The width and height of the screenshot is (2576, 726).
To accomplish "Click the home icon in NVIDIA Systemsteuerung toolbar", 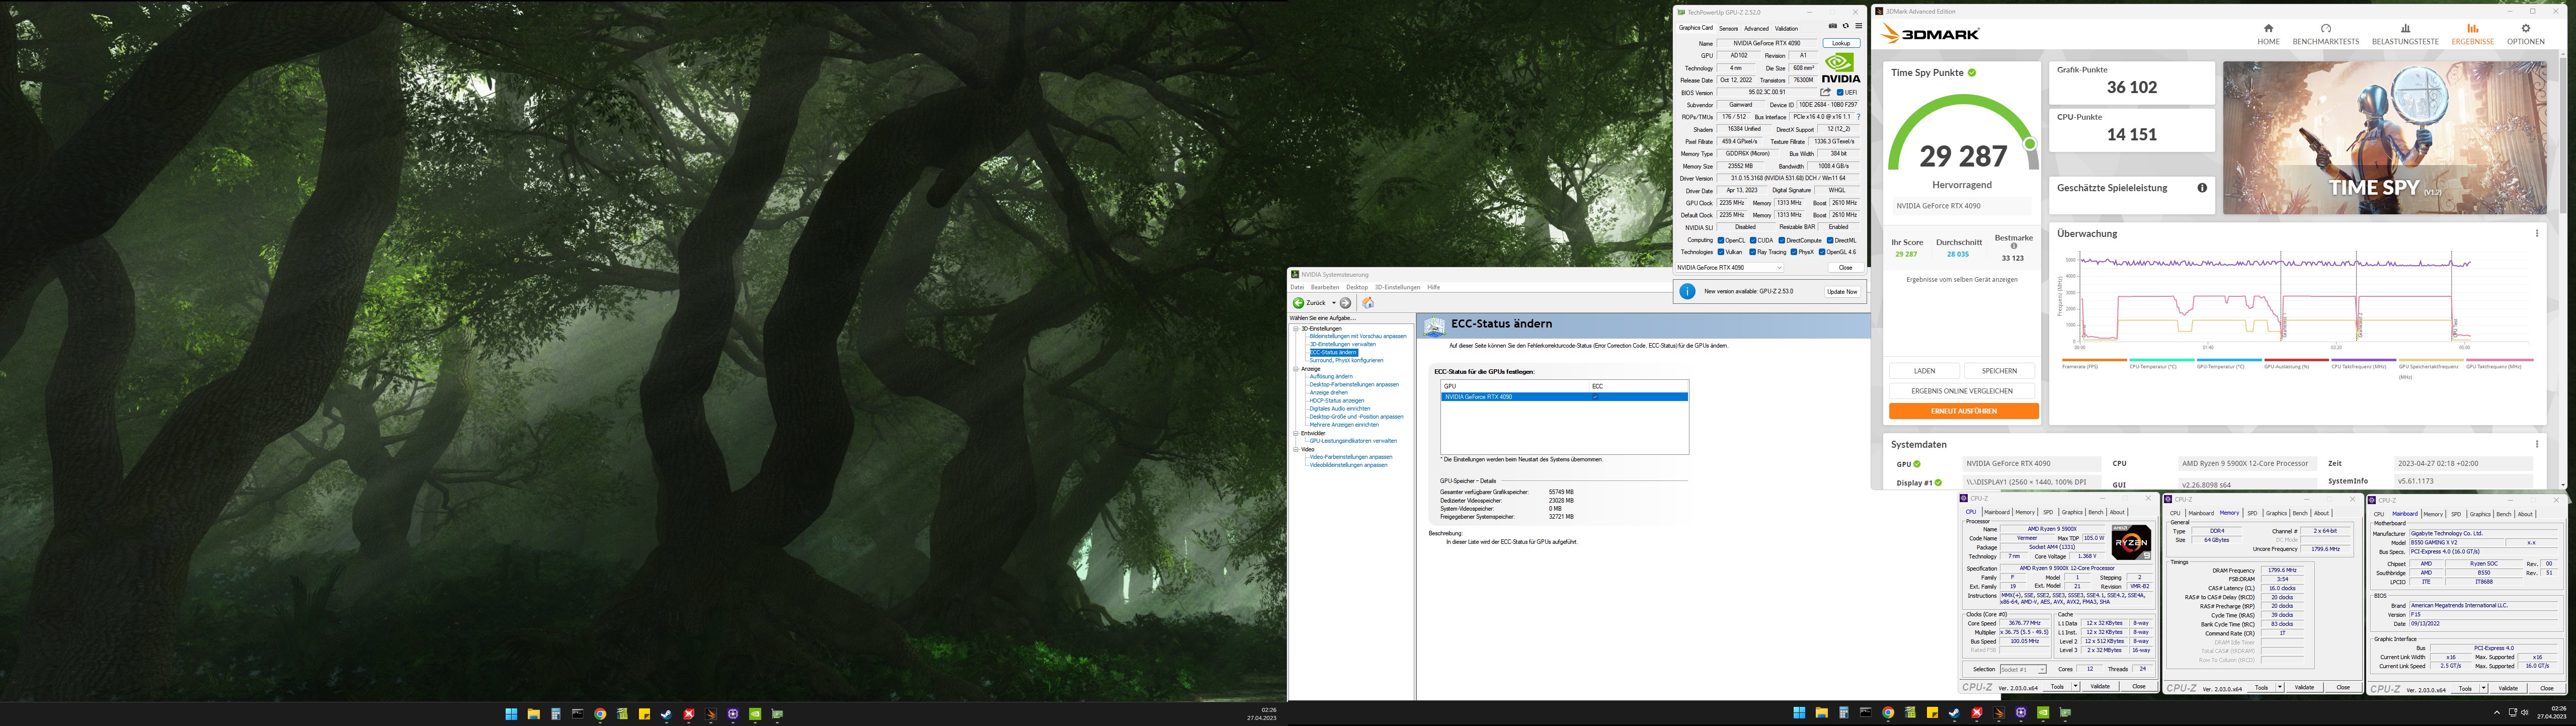I will pyautogui.click(x=1368, y=303).
